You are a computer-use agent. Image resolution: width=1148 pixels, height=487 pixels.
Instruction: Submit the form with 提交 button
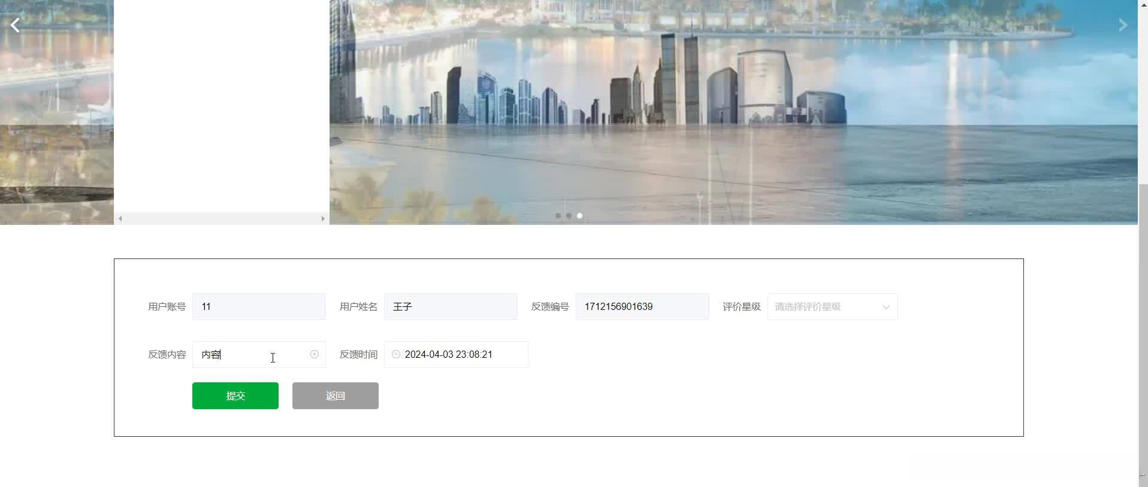(235, 395)
